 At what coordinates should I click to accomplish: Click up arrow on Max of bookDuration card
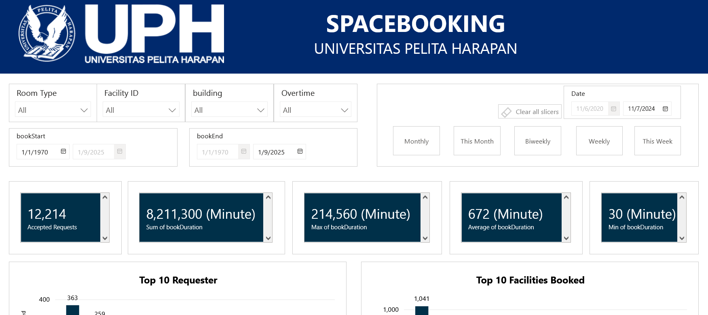pos(425,197)
